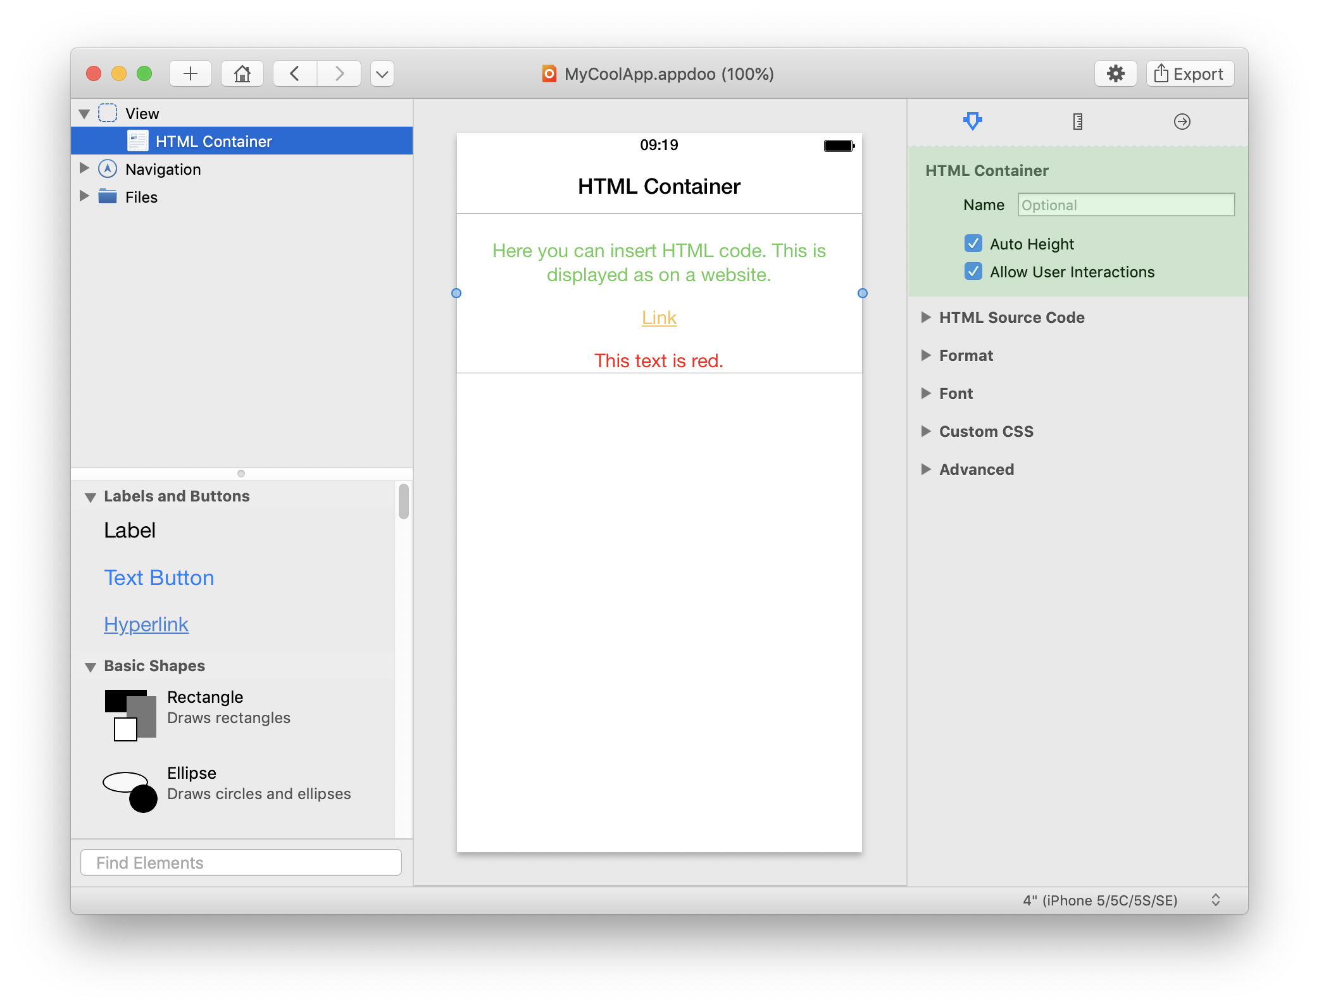Switch to the ruler size inspector tab

[1077, 122]
